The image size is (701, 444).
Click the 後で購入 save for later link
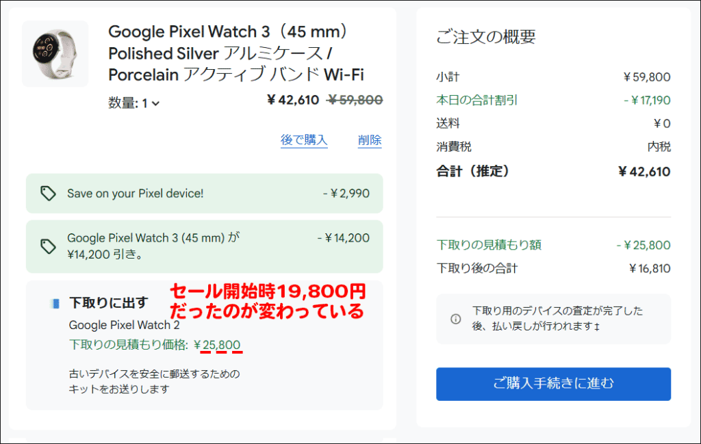[304, 140]
